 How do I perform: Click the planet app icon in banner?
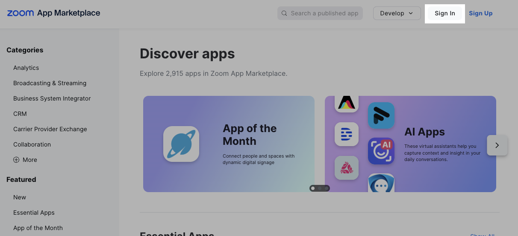tap(181, 144)
